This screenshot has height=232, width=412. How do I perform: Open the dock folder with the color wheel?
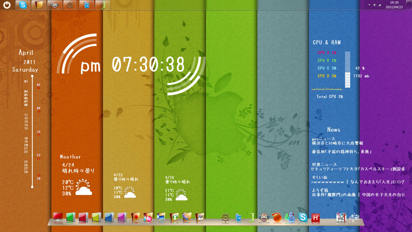187,218
